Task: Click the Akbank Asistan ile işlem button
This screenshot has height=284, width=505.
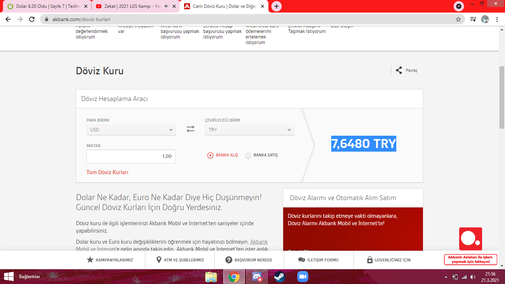Action: point(471,260)
